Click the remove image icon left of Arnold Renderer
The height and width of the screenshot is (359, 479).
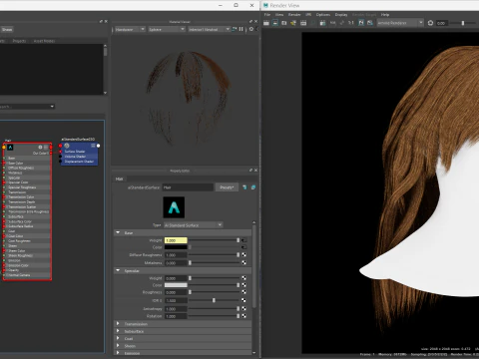coord(370,23)
